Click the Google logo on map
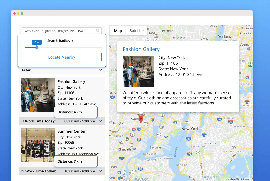Screen dimensions: 270x181 pyautogui.click(x=116, y=178)
